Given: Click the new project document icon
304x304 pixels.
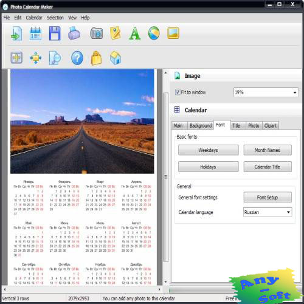Looking at the screenshot, I should [x=16, y=33].
